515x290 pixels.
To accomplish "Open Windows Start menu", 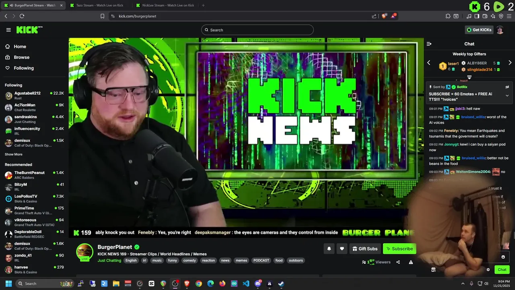I will 8,284.
